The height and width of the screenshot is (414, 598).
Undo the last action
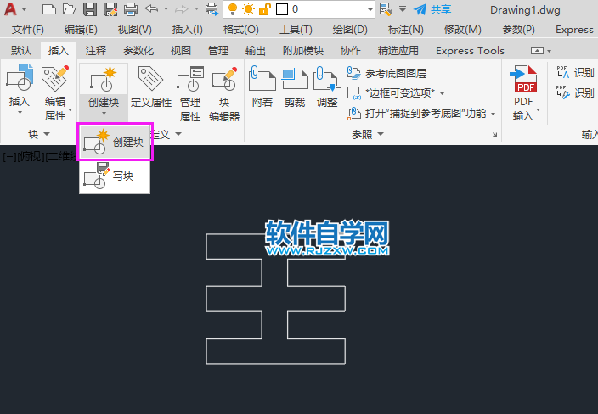152,8
